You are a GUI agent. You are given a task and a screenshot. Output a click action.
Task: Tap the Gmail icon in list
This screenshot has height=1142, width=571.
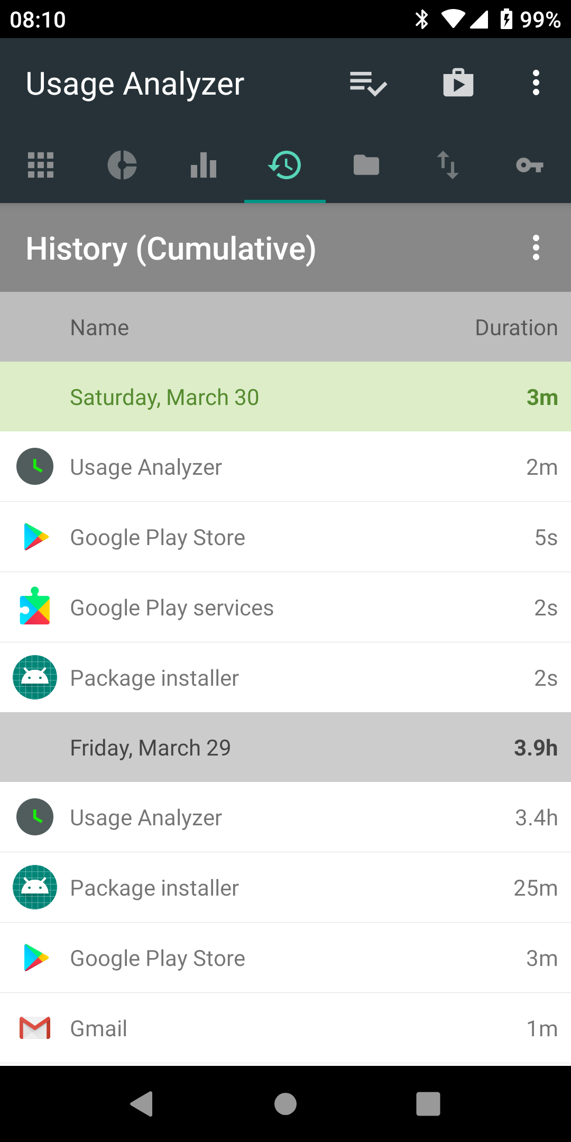coord(35,1028)
